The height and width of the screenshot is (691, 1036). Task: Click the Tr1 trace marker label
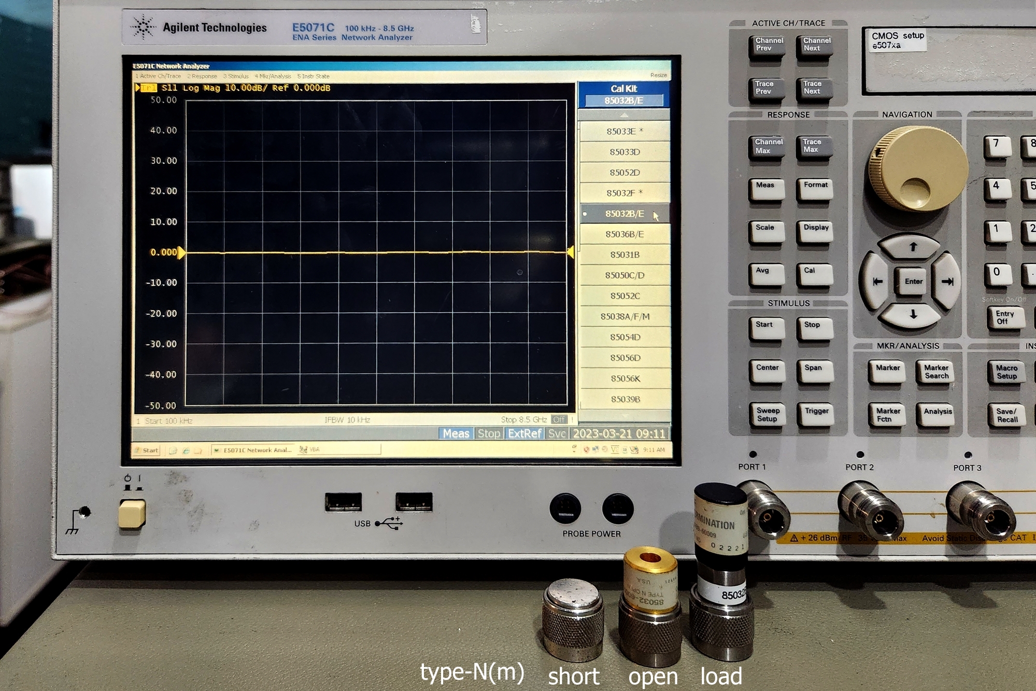click(148, 88)
